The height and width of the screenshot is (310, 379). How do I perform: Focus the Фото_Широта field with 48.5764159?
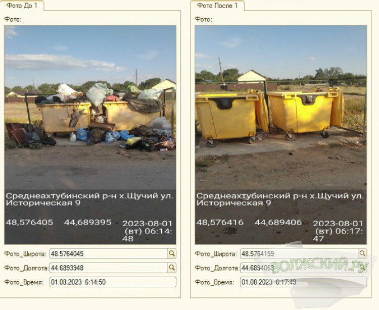[299, 254]
